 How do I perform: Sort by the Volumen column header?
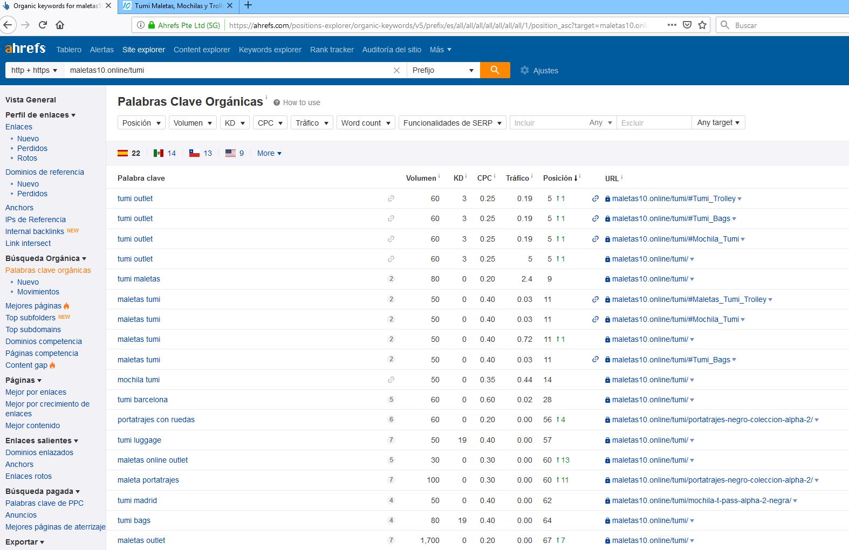point(421,178)
